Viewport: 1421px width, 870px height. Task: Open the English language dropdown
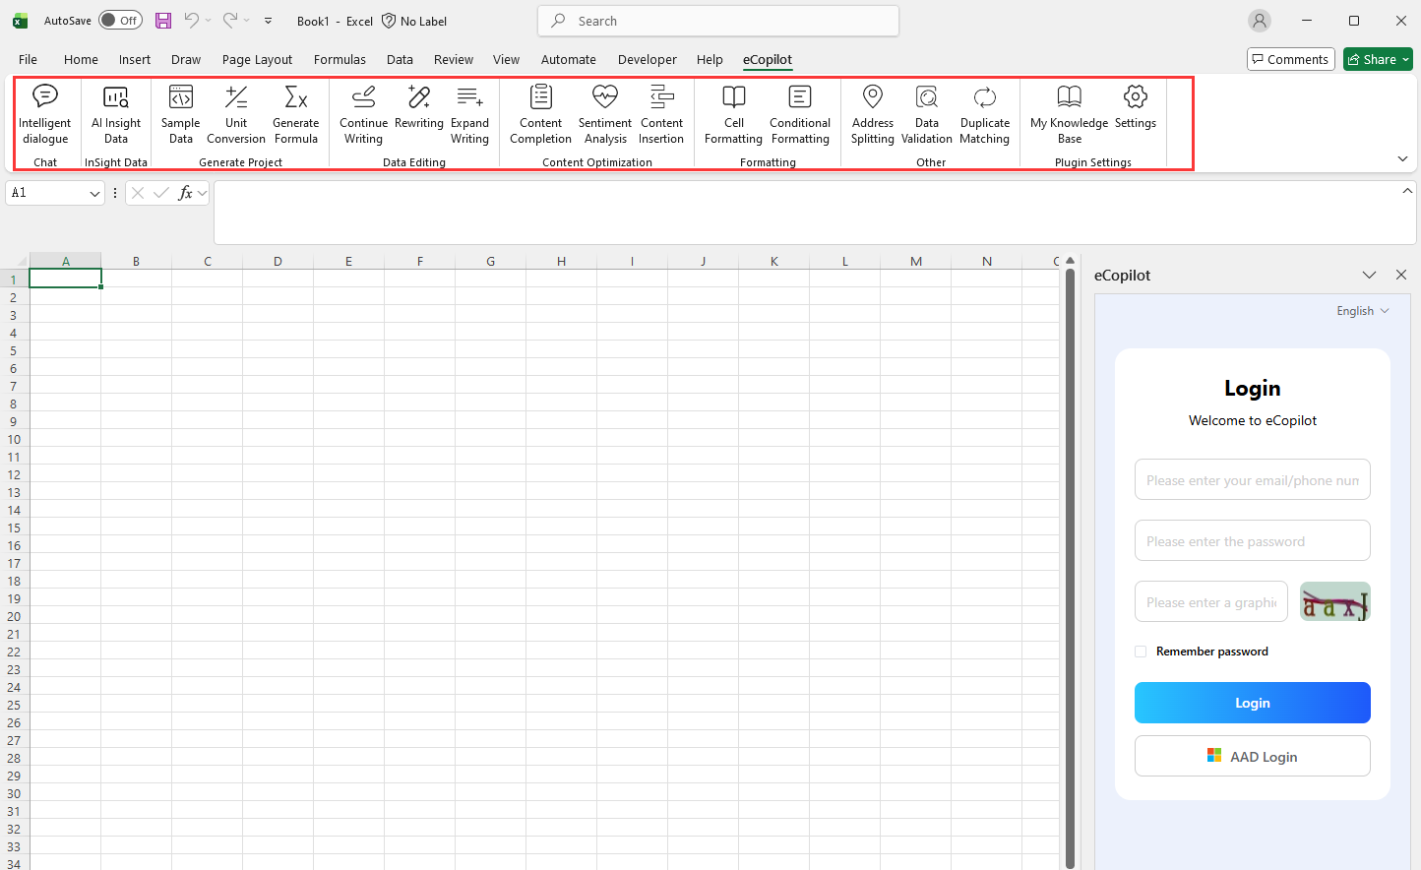point(1362,311)
